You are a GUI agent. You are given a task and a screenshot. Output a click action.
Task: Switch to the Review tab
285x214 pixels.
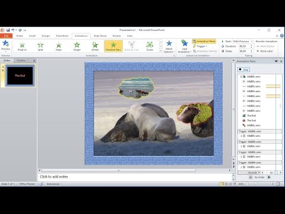[x=116, y=36]
